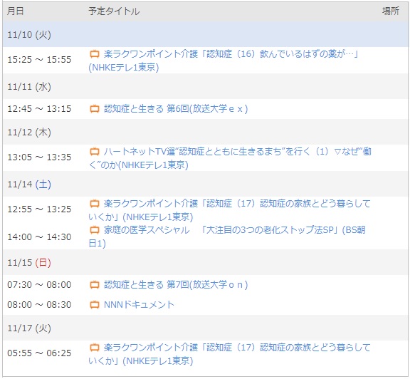Open ハートネットTV選 認知症とともに生きるまち link
The width and height of the screenshot is (410, 379).
pyautogui.click(x=230, y=158)
